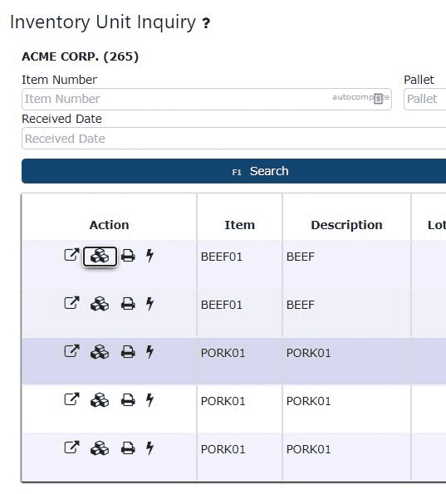
Task: Click the printer icon in second BEEF01 row
Action: [x=128, y=304]
